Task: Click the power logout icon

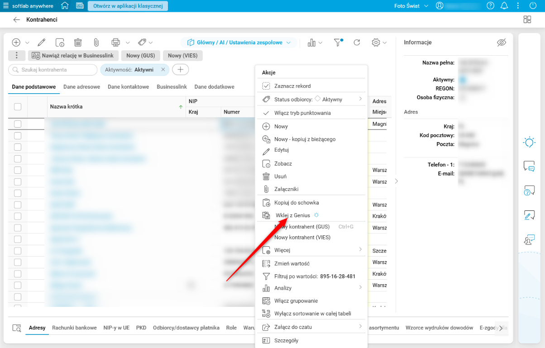Action: (x=533, y=6)
